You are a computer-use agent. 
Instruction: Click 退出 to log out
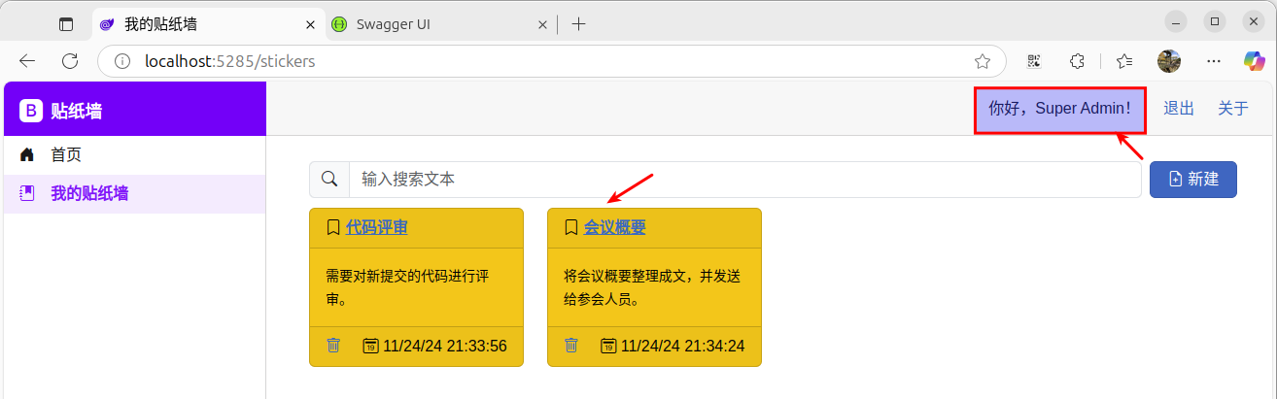(1179, 109)
